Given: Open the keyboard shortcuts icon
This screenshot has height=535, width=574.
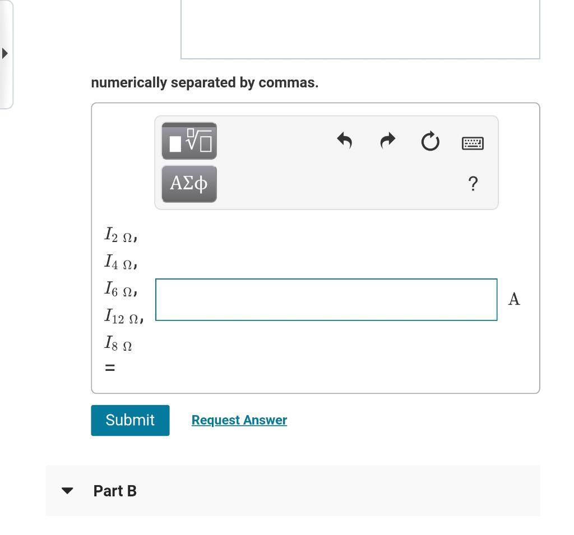Looking at the screenshot, I should [473, 143].
